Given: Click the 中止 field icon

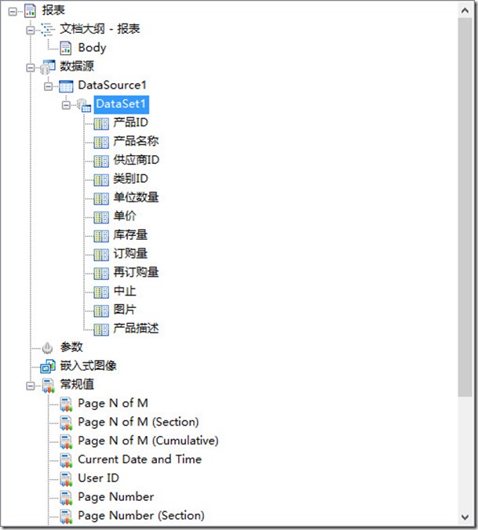Looking at the screenshot, I should pyautogui.click(x=101, y=292).
